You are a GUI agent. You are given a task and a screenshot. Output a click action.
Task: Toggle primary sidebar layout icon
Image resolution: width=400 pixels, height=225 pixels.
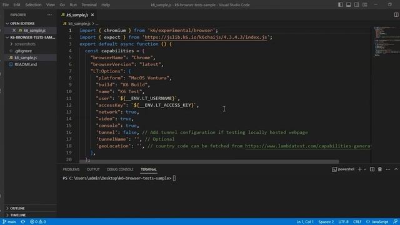[340, 4]
